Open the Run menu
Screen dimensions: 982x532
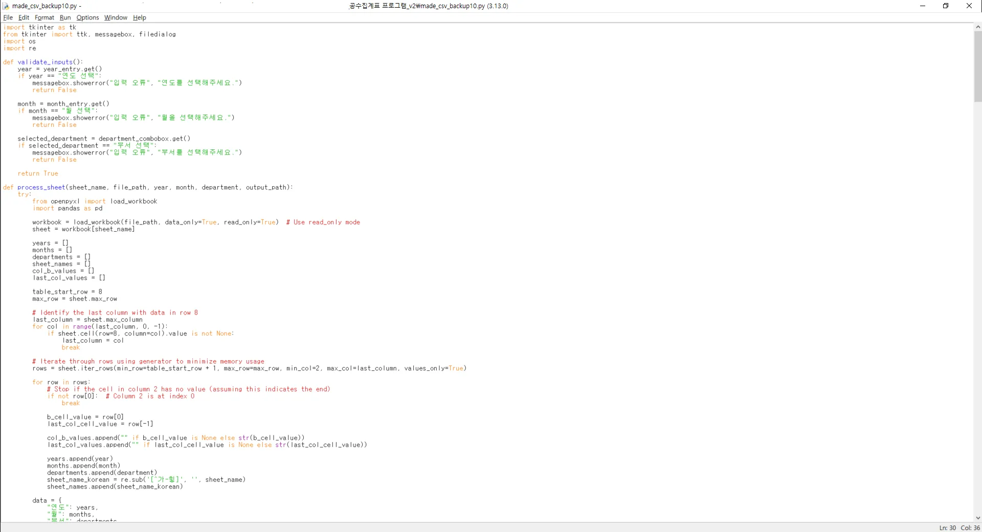(65, 17)
